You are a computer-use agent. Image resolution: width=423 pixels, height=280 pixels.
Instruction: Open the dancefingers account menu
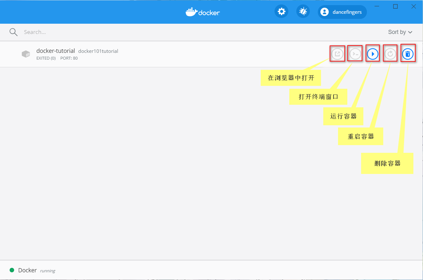pos(342,12)
